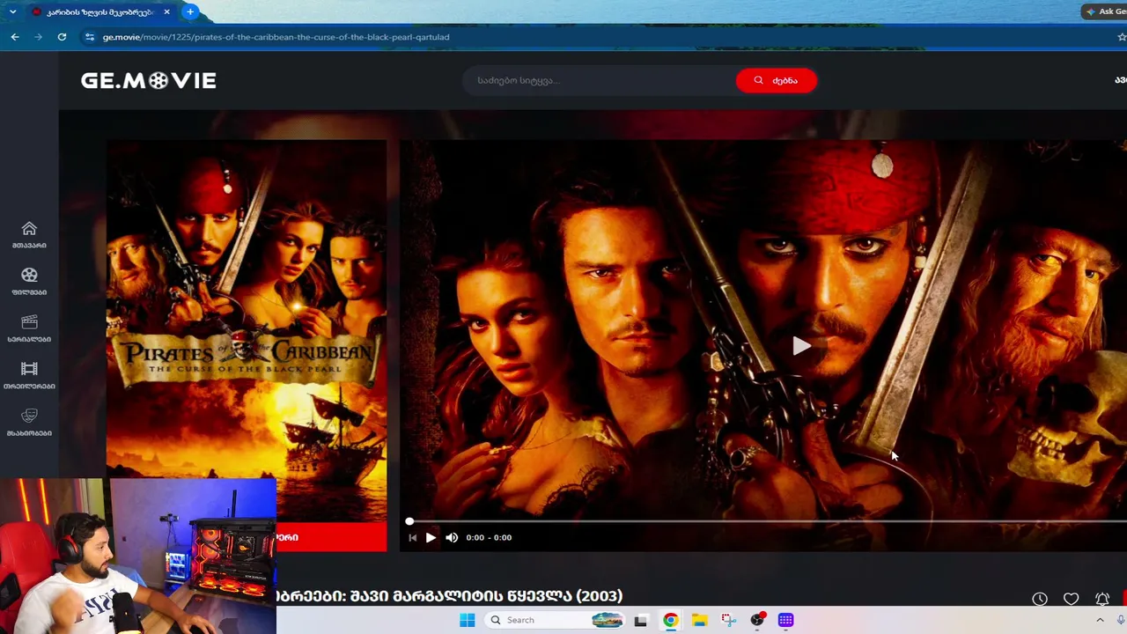1127x634 pixels.
Task: Go back in the browser
Action: click(x=15, y=37)
